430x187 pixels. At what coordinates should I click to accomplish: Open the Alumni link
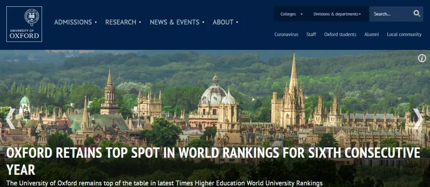click(371, 35)
